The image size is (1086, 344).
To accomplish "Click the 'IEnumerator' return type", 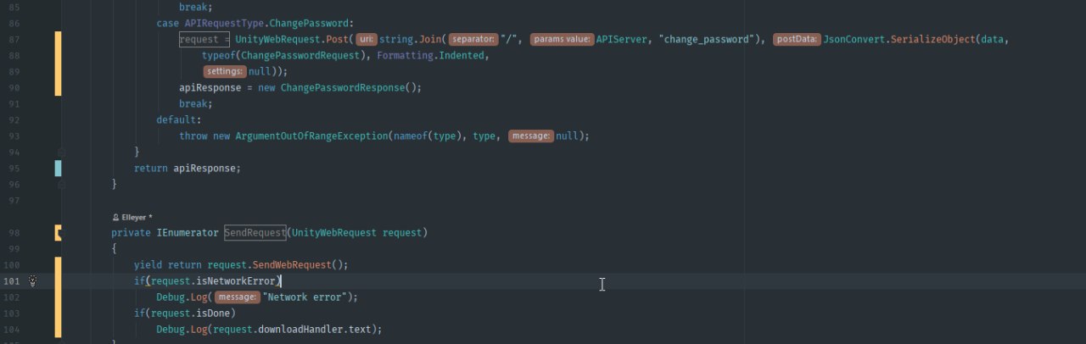I will tap(188, 232).
